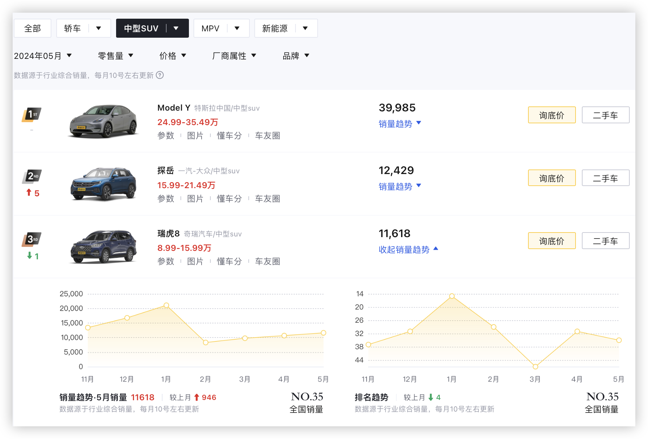Viewport: 648px width, 439px height.
Task: Open the 瑞虎8 title link
Action: click(x=169, y=234)
